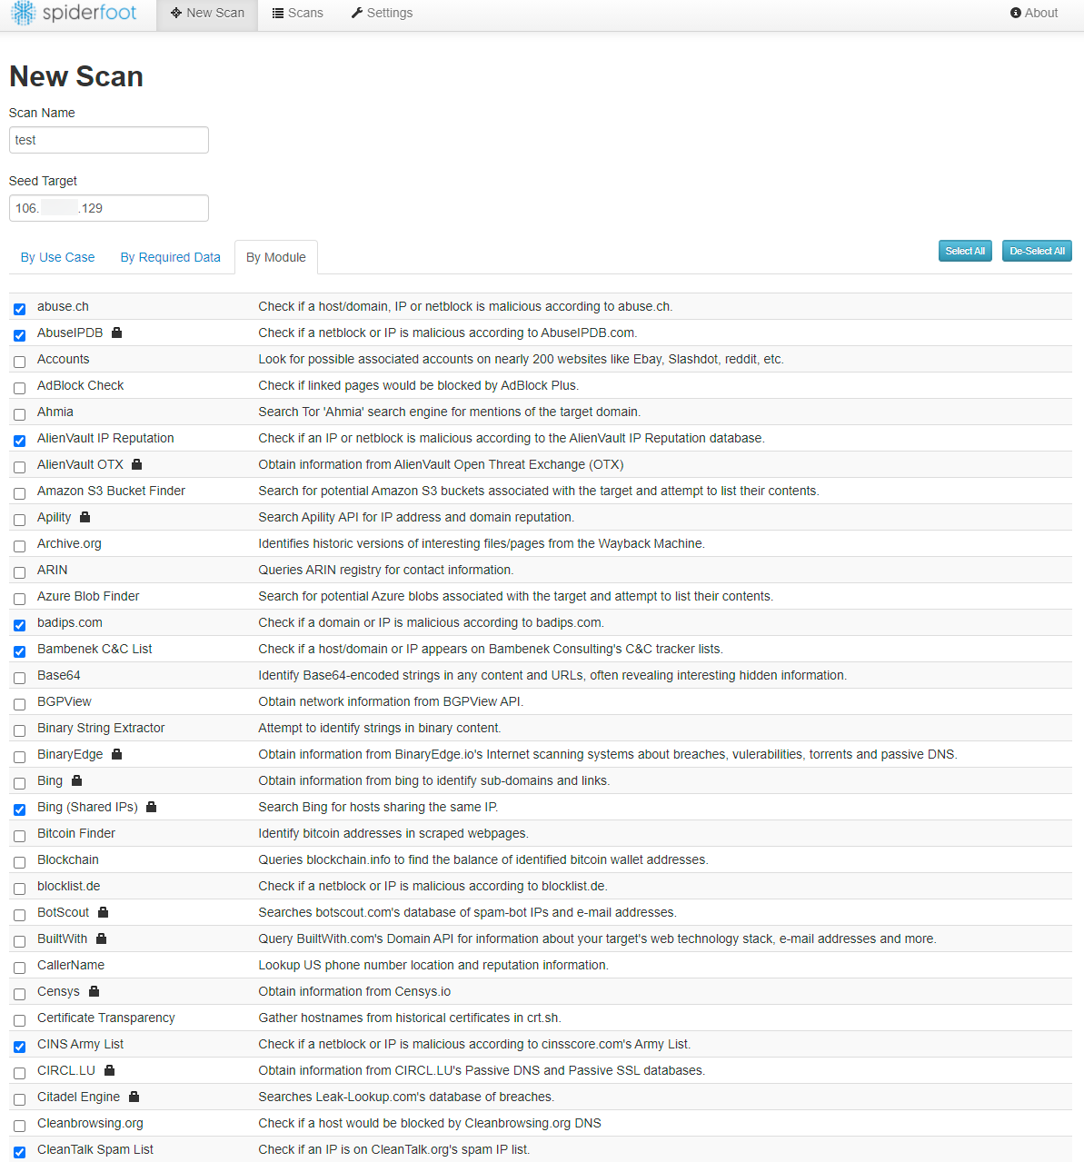
Task: Tick the BGPView module checkbox
Action: pos(19,704)
